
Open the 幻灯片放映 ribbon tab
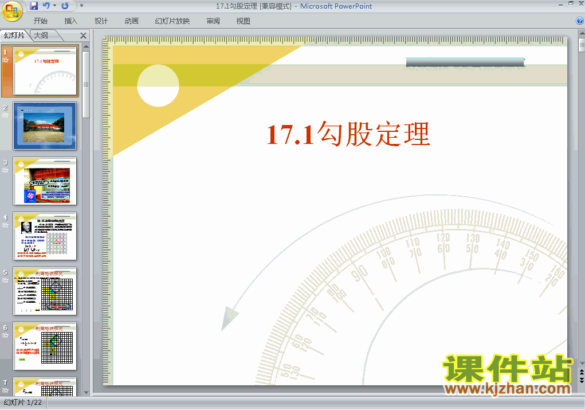[x=172, y=21]
